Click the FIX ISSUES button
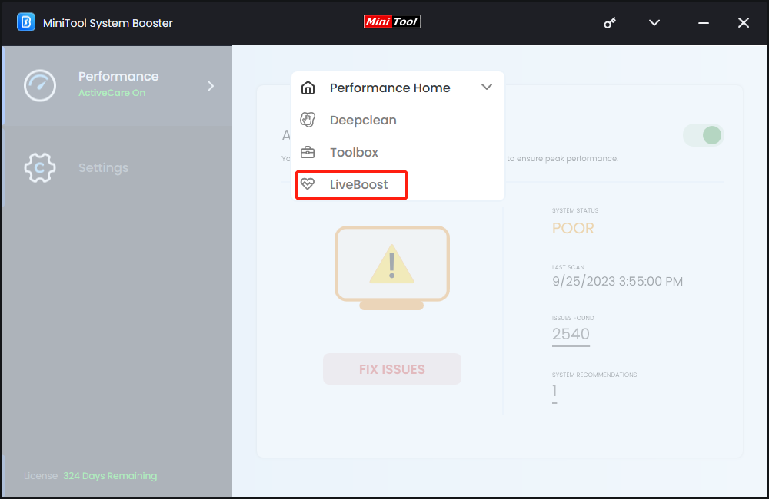 pos(392,368)
